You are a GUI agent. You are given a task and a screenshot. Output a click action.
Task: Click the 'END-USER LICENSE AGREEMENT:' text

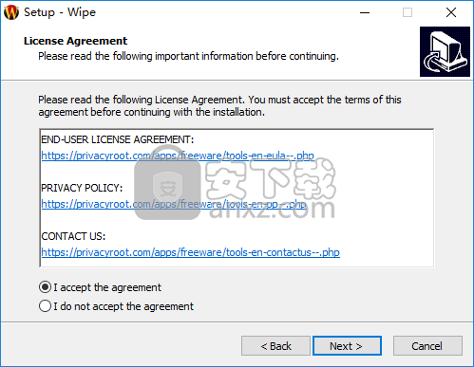pyautogui.click(x=118, y=139)
